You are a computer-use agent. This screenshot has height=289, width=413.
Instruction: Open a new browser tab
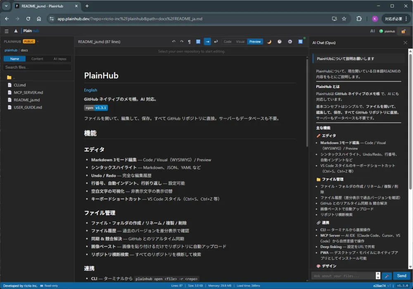[87, 6]
